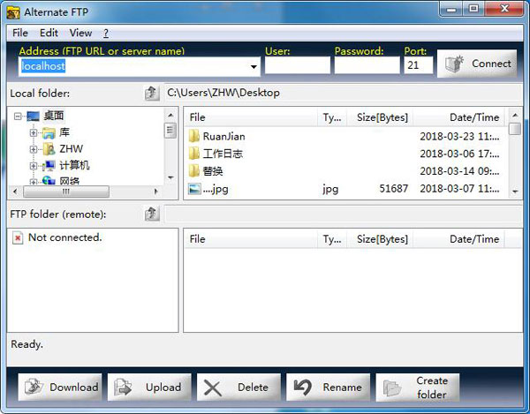Expand the Address dropdown arrow
530x414 pixels.
[x=254, y=66]
